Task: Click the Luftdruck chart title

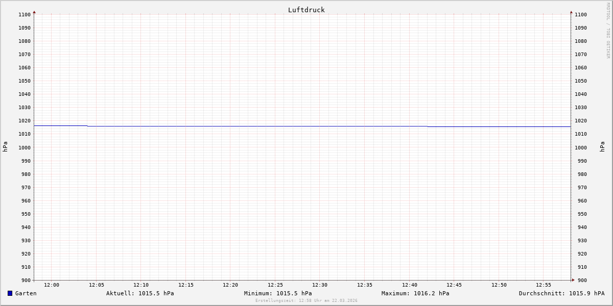Action: 306,10
